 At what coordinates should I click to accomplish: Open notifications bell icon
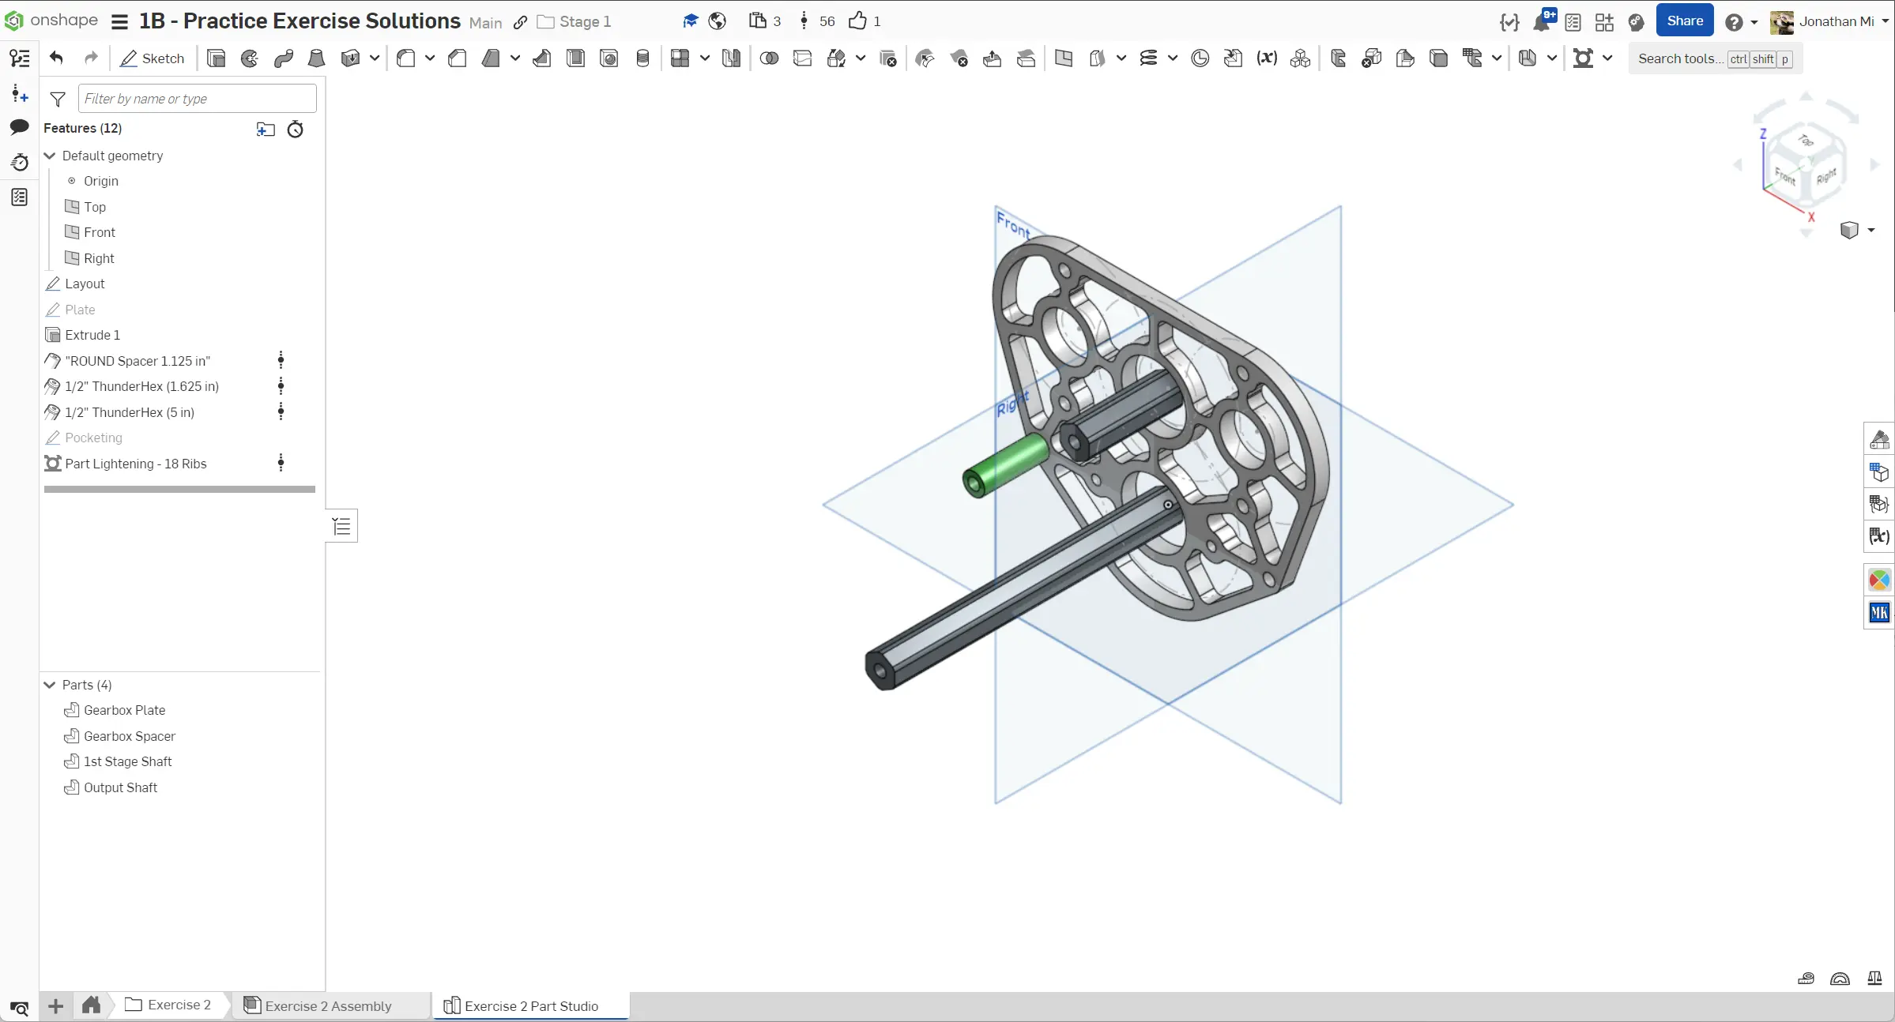(x=1541, y=22)
